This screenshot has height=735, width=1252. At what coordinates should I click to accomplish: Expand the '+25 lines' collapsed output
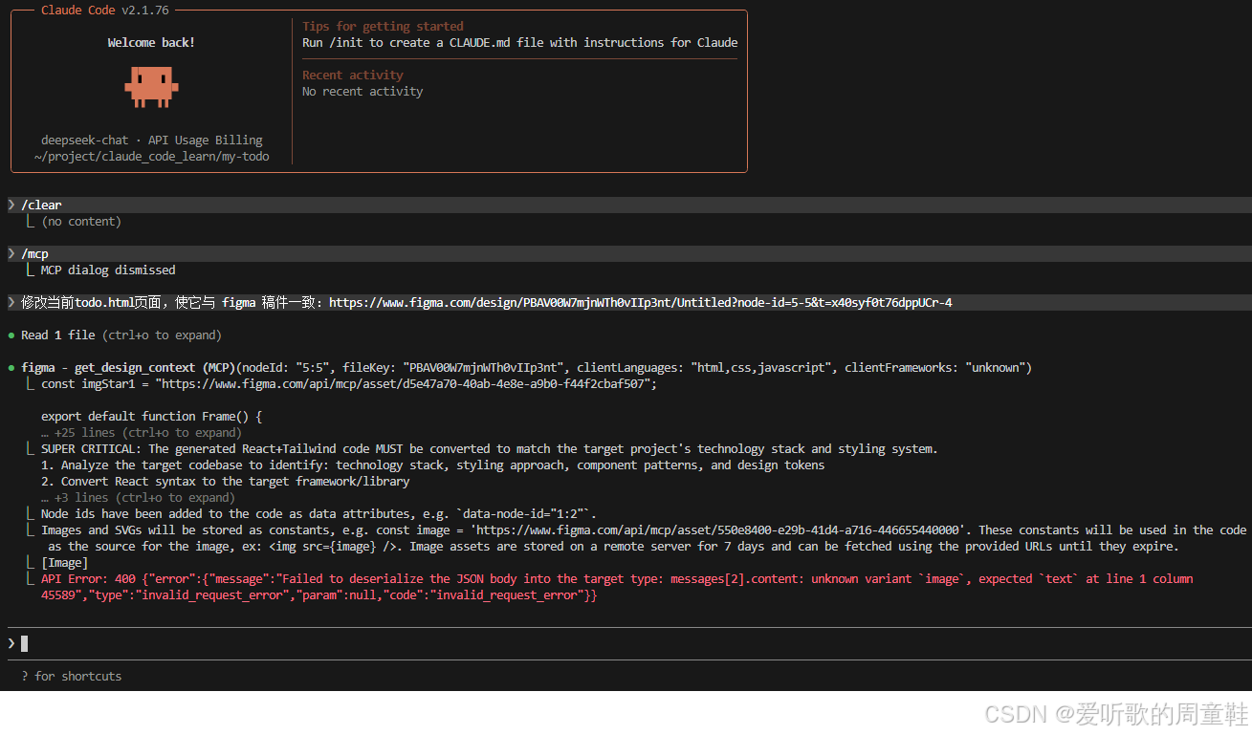point(142,433)
